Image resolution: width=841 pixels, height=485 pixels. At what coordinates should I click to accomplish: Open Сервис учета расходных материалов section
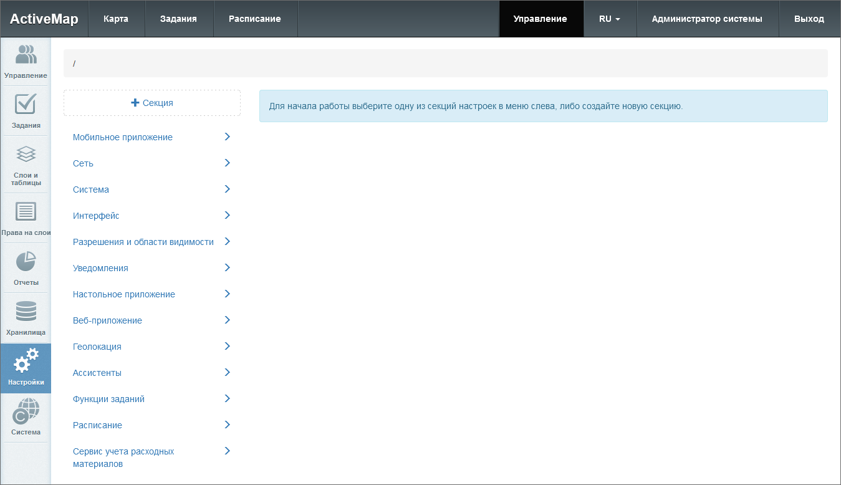point(123,458)
